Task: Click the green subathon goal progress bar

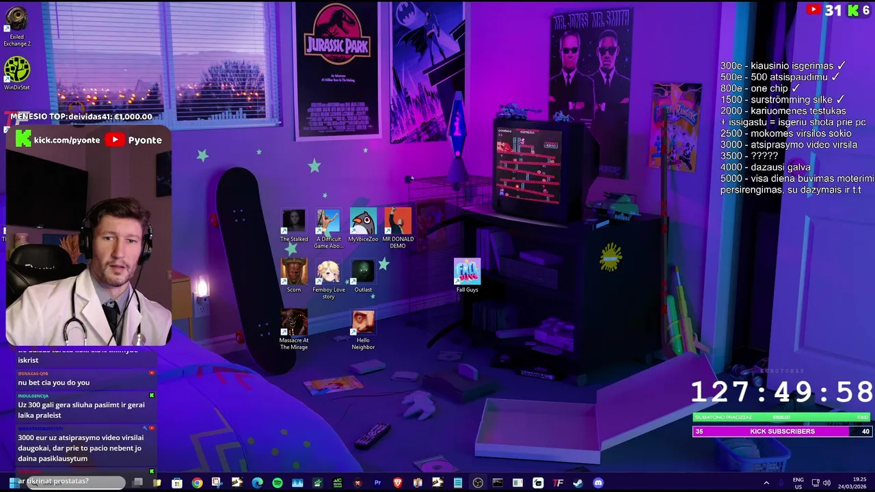Action: 782,417
